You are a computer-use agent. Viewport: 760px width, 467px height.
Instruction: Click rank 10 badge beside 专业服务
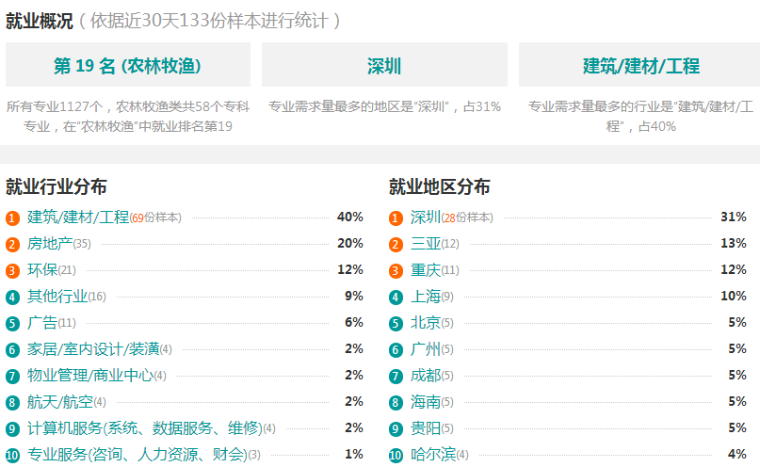12,456
